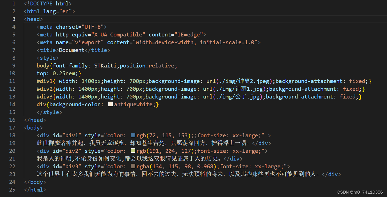Click 'X-UA-Compatible' attribute value
Screen dimensions: 387x197
(x=118, y=35)
